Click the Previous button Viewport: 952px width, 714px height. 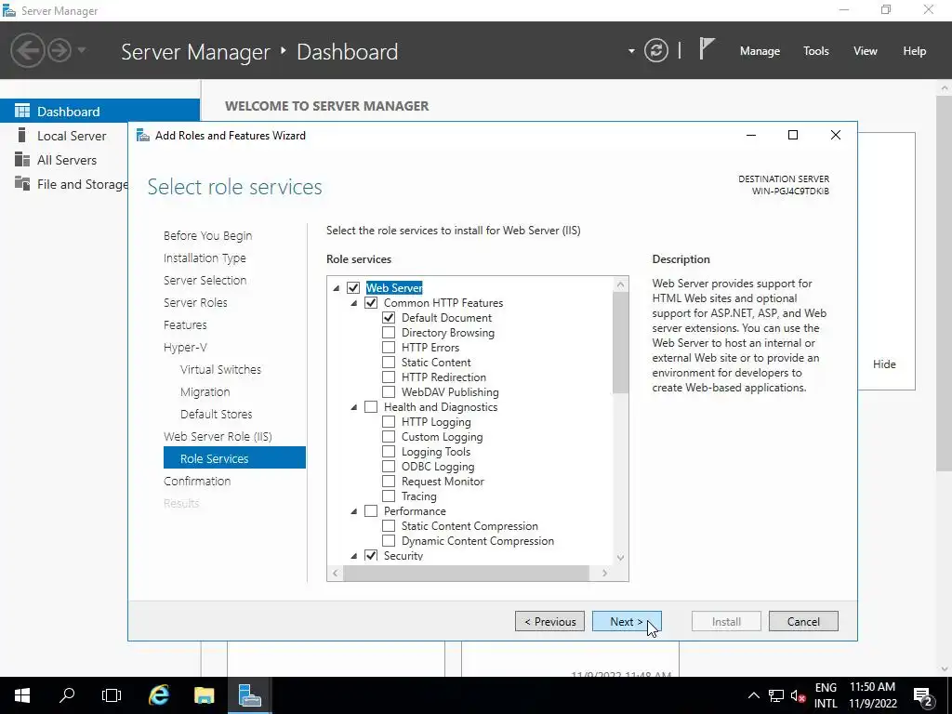click(x=550, y=621)
